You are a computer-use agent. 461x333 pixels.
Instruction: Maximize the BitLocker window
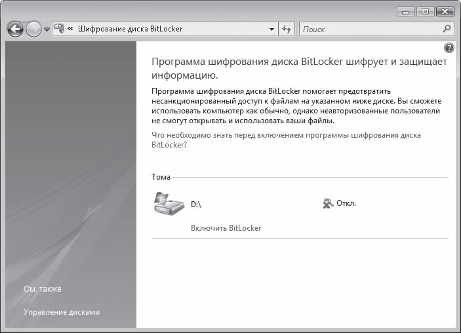(x=424, y=12)
